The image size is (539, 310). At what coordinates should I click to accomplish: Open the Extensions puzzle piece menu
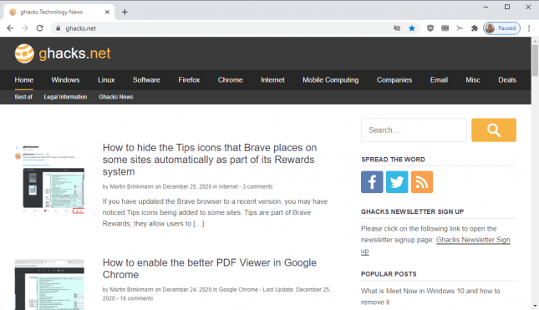tap(475, 28)
